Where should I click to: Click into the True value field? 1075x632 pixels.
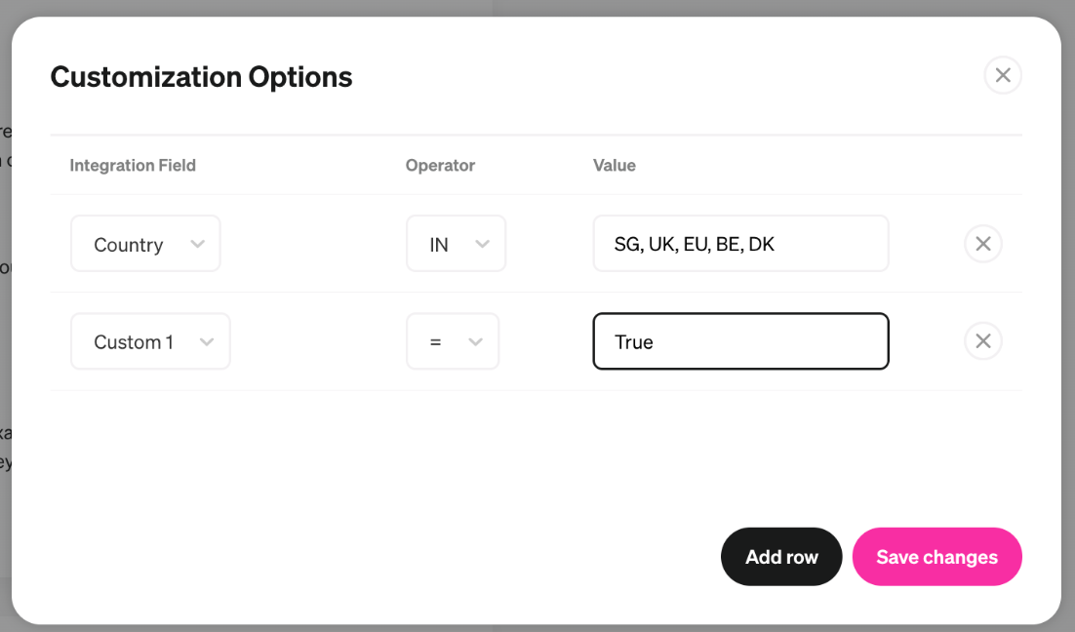[740, 341]
